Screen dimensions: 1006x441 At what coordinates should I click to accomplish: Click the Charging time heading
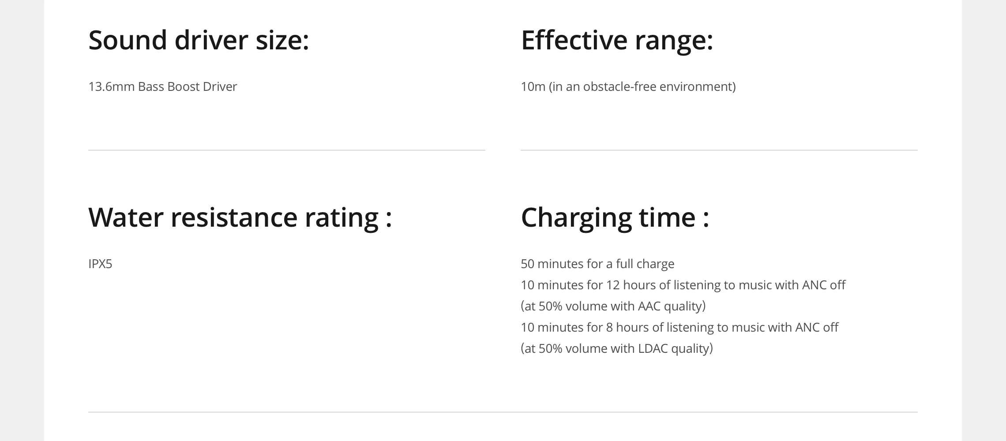pos(615,217)
